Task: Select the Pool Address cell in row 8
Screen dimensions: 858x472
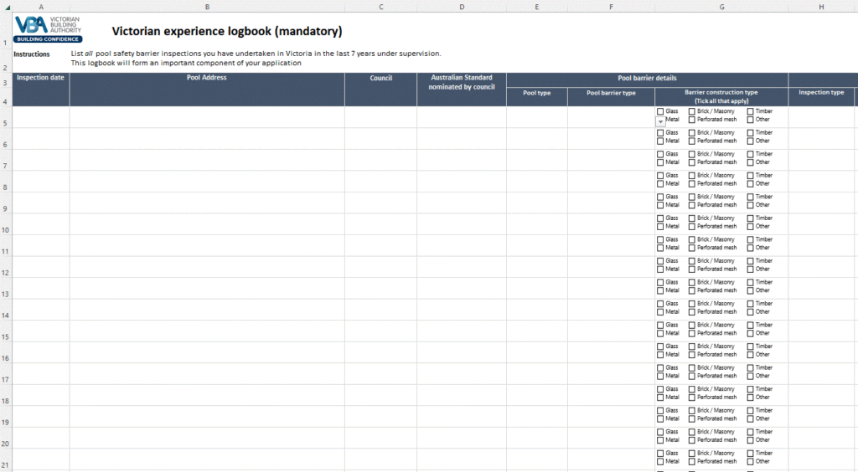Action: [207, 182]
